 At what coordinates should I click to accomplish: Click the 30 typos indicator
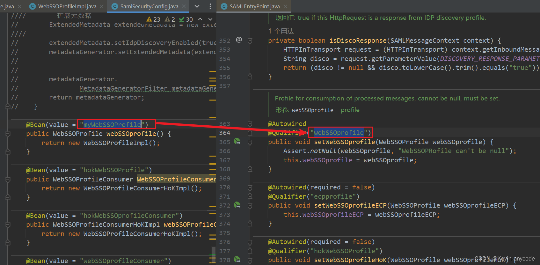click(186, 19)
